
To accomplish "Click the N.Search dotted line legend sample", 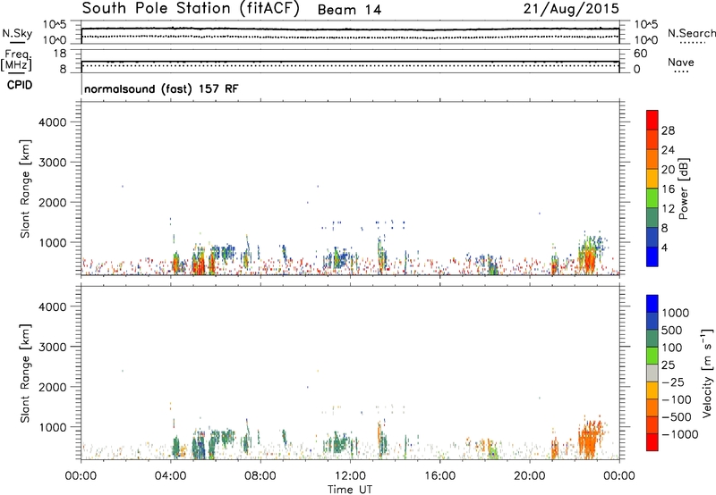I will pos(693,42).
